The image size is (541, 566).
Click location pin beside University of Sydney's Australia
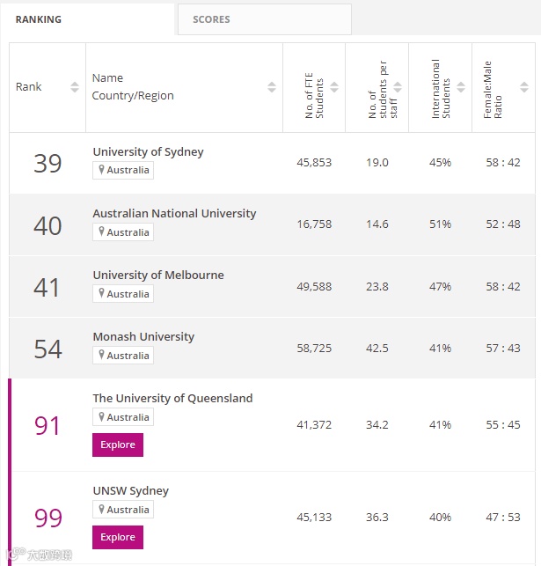pyautogui.click(x=101, y=170)
